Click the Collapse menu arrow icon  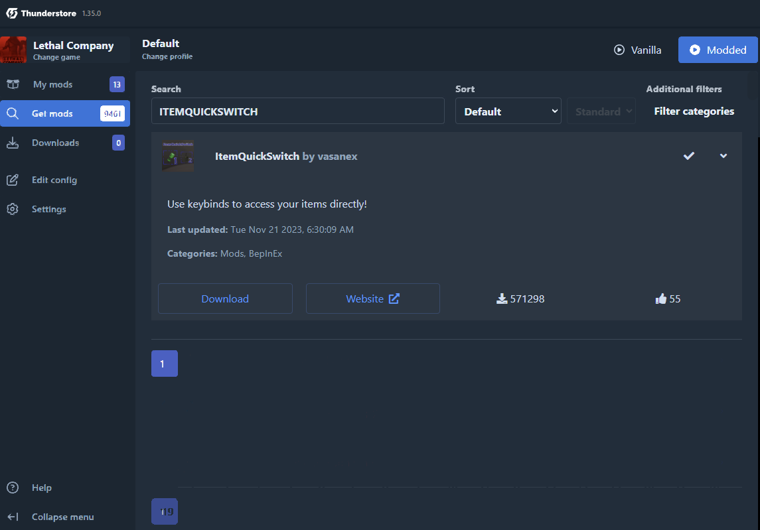(x=13, y=517)
